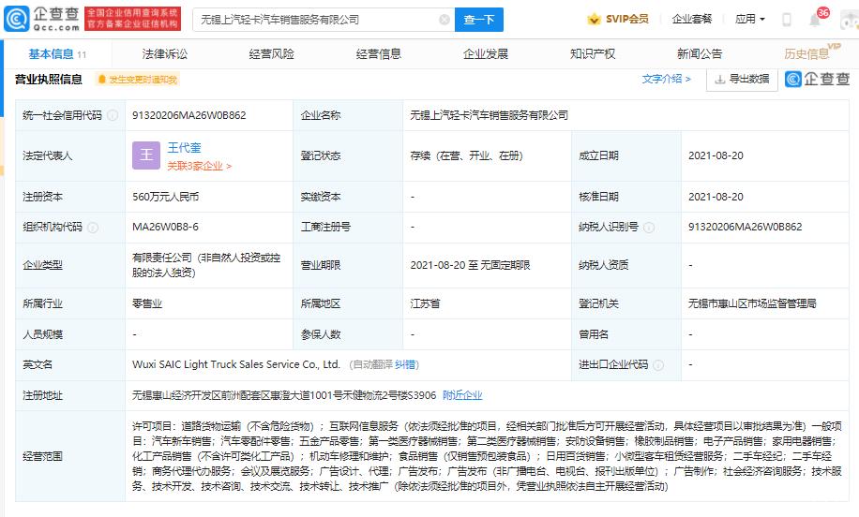Switch to the 知识产权 tab
Screen dimensions: 859x517
593,54
